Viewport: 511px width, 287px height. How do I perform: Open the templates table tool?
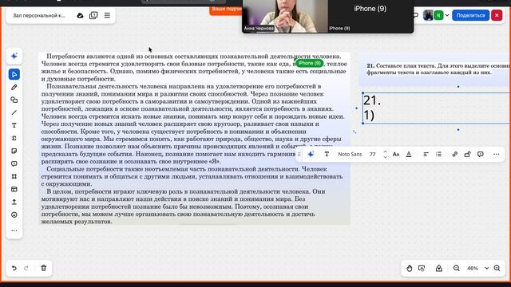click(14, 189)
